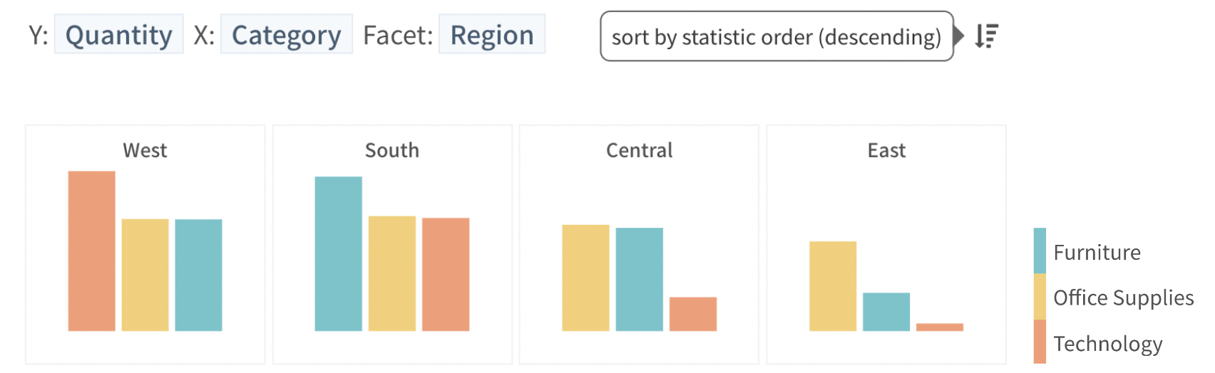Change the Region facet field
Image resolution: width=1215 pixels, height=373 pixels.
pos(492,35)
